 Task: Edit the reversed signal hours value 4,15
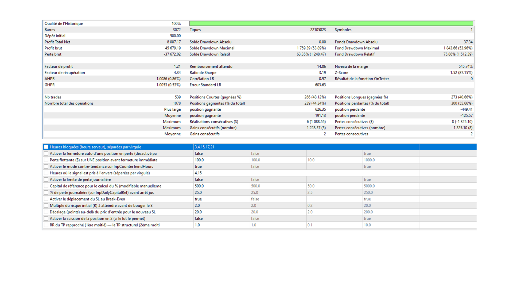click(x=306, y=173)
